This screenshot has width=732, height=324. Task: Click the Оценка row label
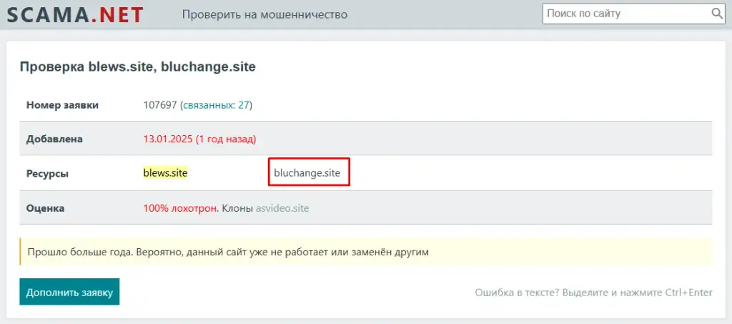click(45, 208)
